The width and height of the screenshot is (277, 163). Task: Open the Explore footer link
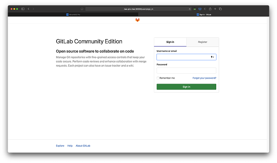pos(60,146)
